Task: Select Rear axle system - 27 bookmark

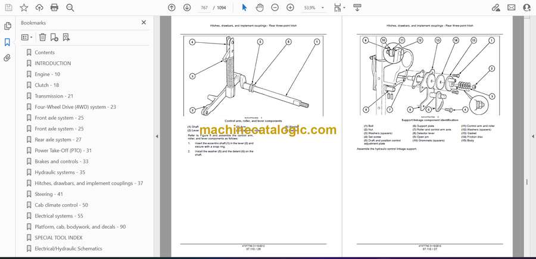Action: (x=58, y=139)
